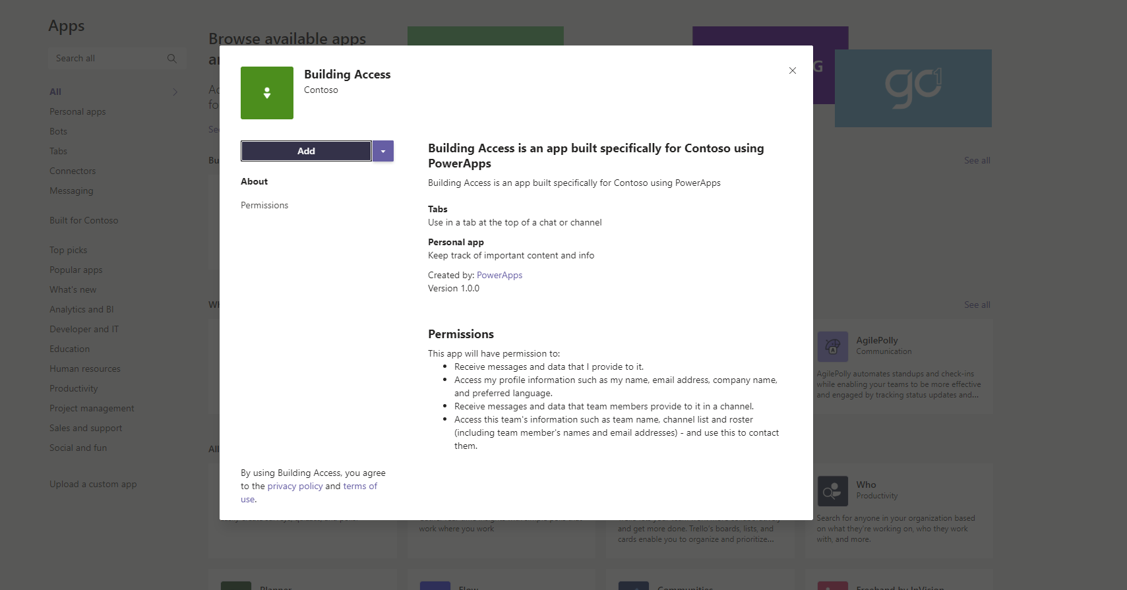The image size is (1127, 590).
Task: Open Analytics and BI category
Action: (81, 309)
